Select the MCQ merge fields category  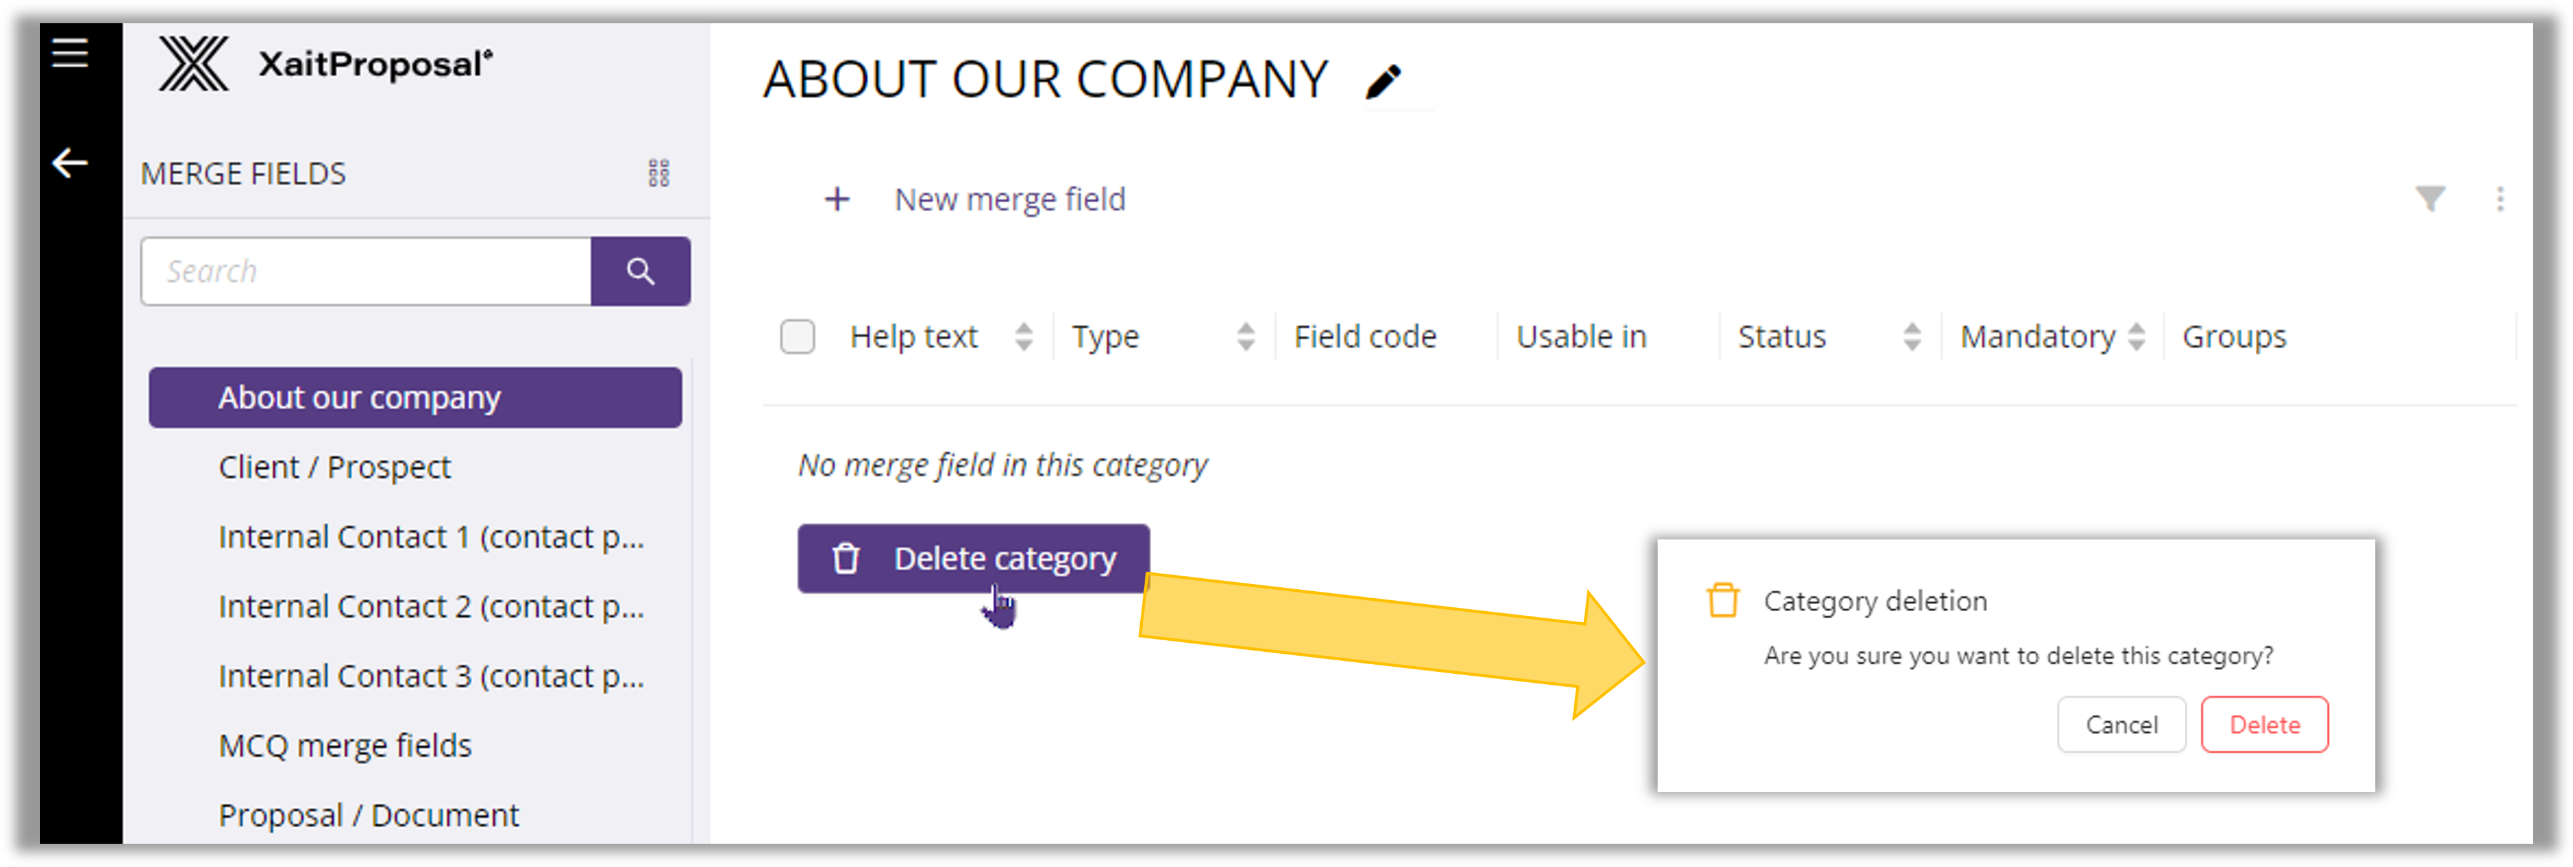pyautogui.click(x=344, y=746)
